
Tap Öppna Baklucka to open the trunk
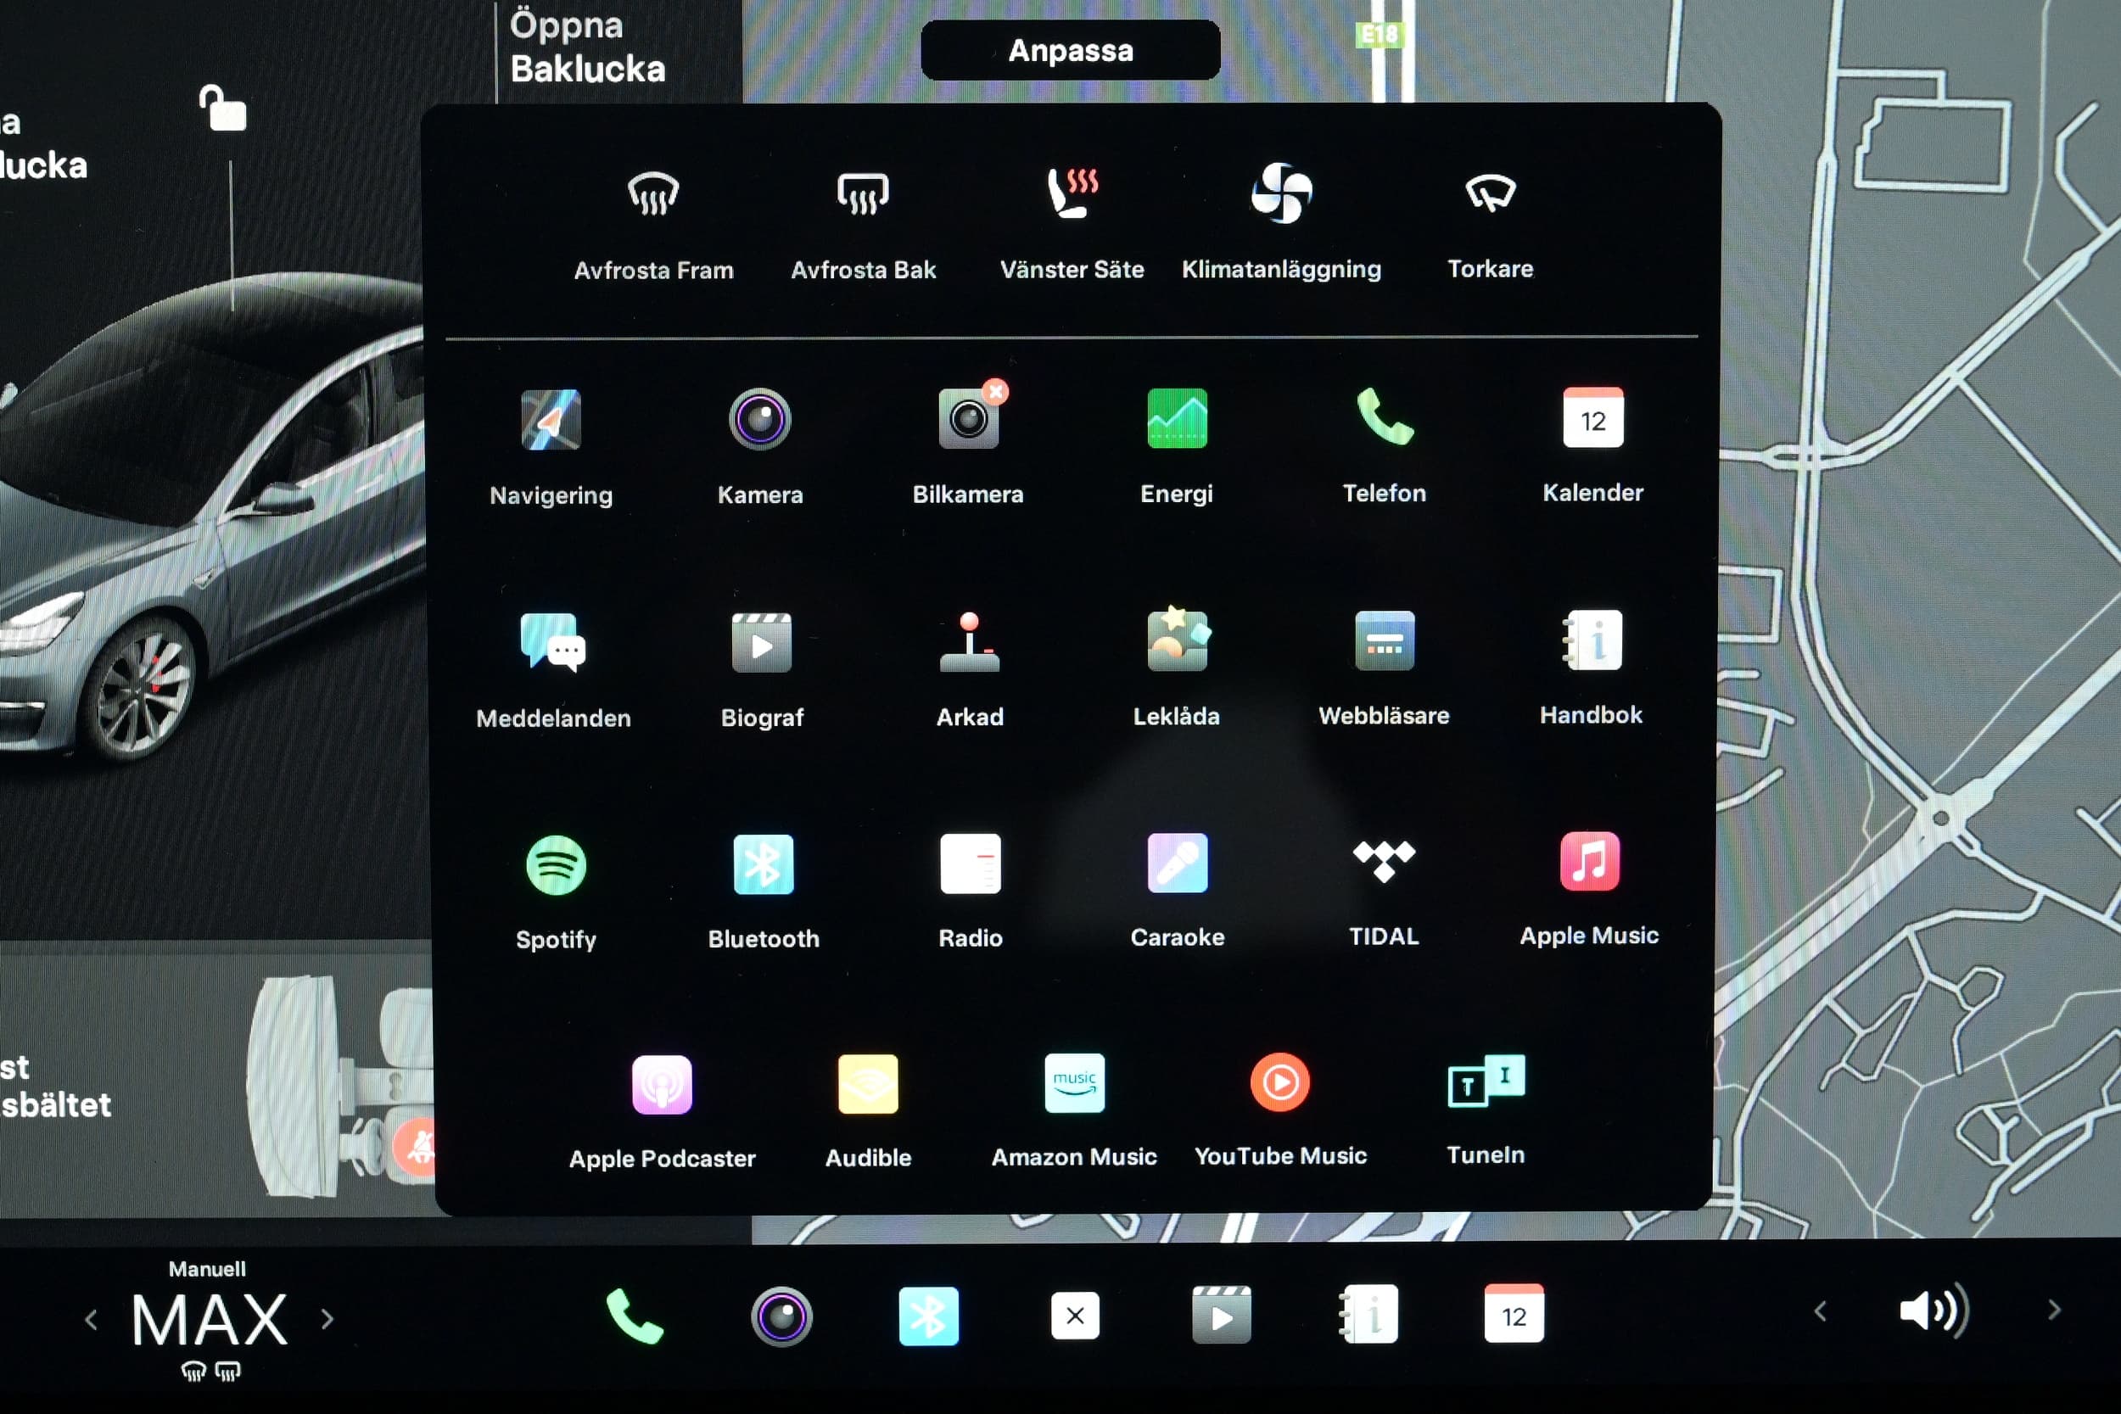(588, 47)
